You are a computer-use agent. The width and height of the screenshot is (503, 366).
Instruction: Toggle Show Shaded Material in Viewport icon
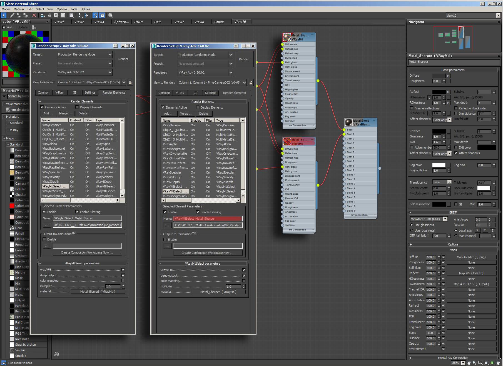click(x=56, y=15)
